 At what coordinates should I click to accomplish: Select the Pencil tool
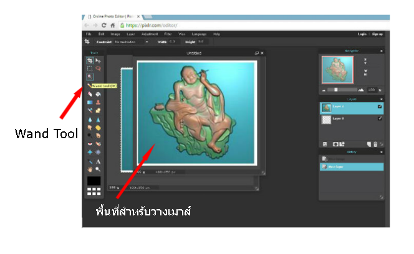tap(89, 86)
